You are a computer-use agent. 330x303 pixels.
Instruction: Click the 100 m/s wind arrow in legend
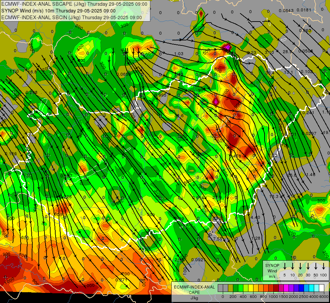(x=324, y=266)
